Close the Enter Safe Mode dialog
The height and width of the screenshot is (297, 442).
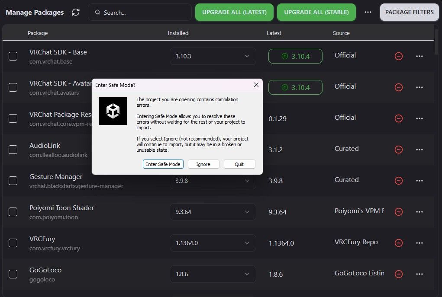point(256,85)
